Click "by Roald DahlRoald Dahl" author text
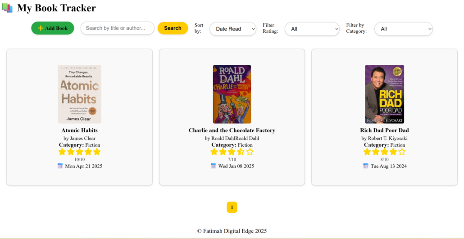 [x=232, y=138]
